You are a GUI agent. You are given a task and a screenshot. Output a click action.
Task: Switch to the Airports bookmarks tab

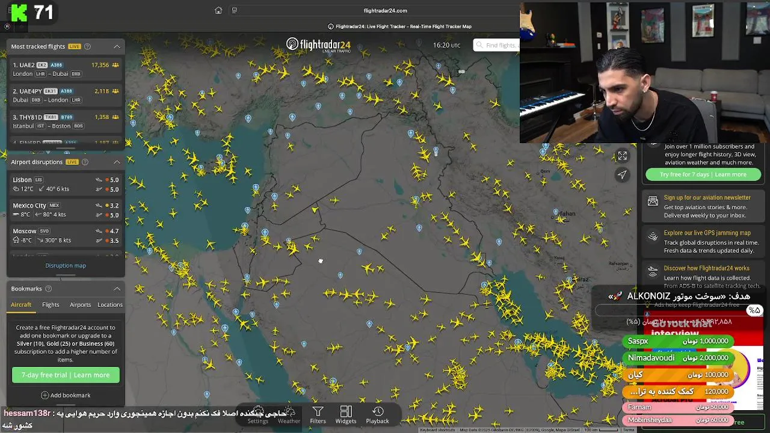point(80,305)
